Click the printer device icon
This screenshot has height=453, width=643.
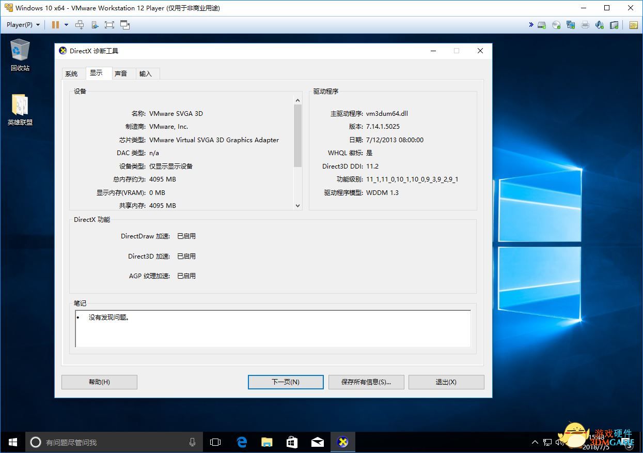click(585, 24)
